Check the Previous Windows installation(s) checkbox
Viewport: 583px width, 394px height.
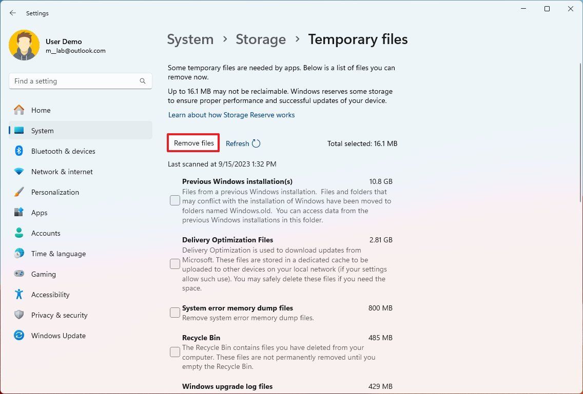pos(174,200)
